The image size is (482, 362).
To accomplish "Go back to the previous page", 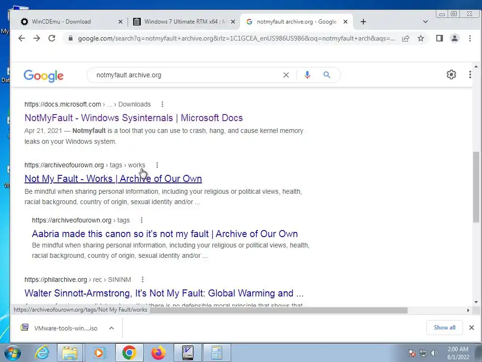I will [22, 38].
